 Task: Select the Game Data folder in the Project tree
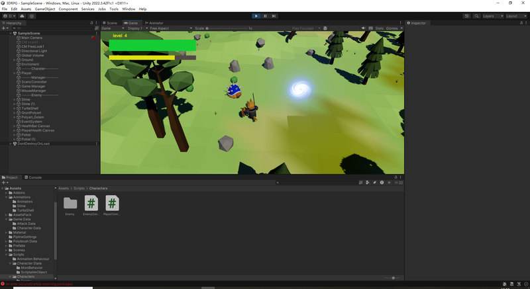pyautogui.click(x=22, y=219)
